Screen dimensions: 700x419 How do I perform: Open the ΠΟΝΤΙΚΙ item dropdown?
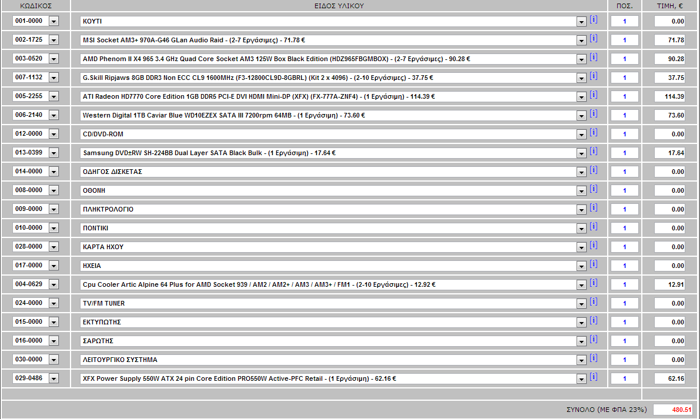(x=581, y=229)
